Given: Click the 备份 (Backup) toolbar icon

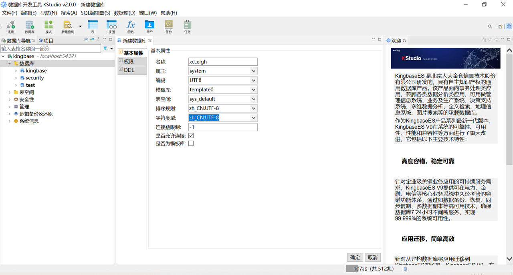Looking at the screenshot, I should point(168,26).
